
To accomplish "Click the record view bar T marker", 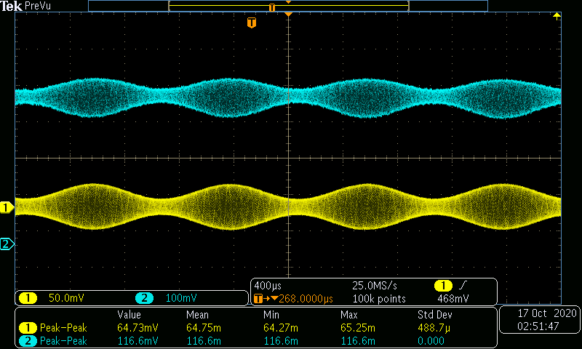I will coord(272,8).
